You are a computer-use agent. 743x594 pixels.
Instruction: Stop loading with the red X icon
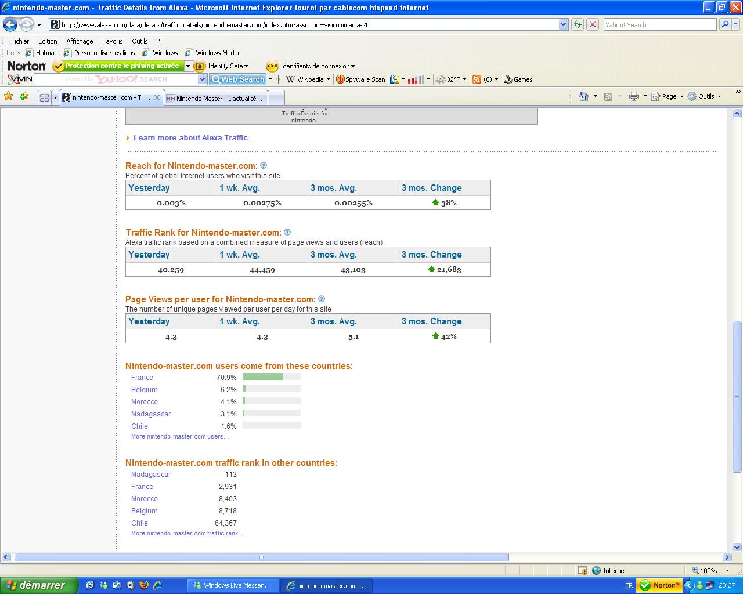pyautogui.click(x=592, y=24)
